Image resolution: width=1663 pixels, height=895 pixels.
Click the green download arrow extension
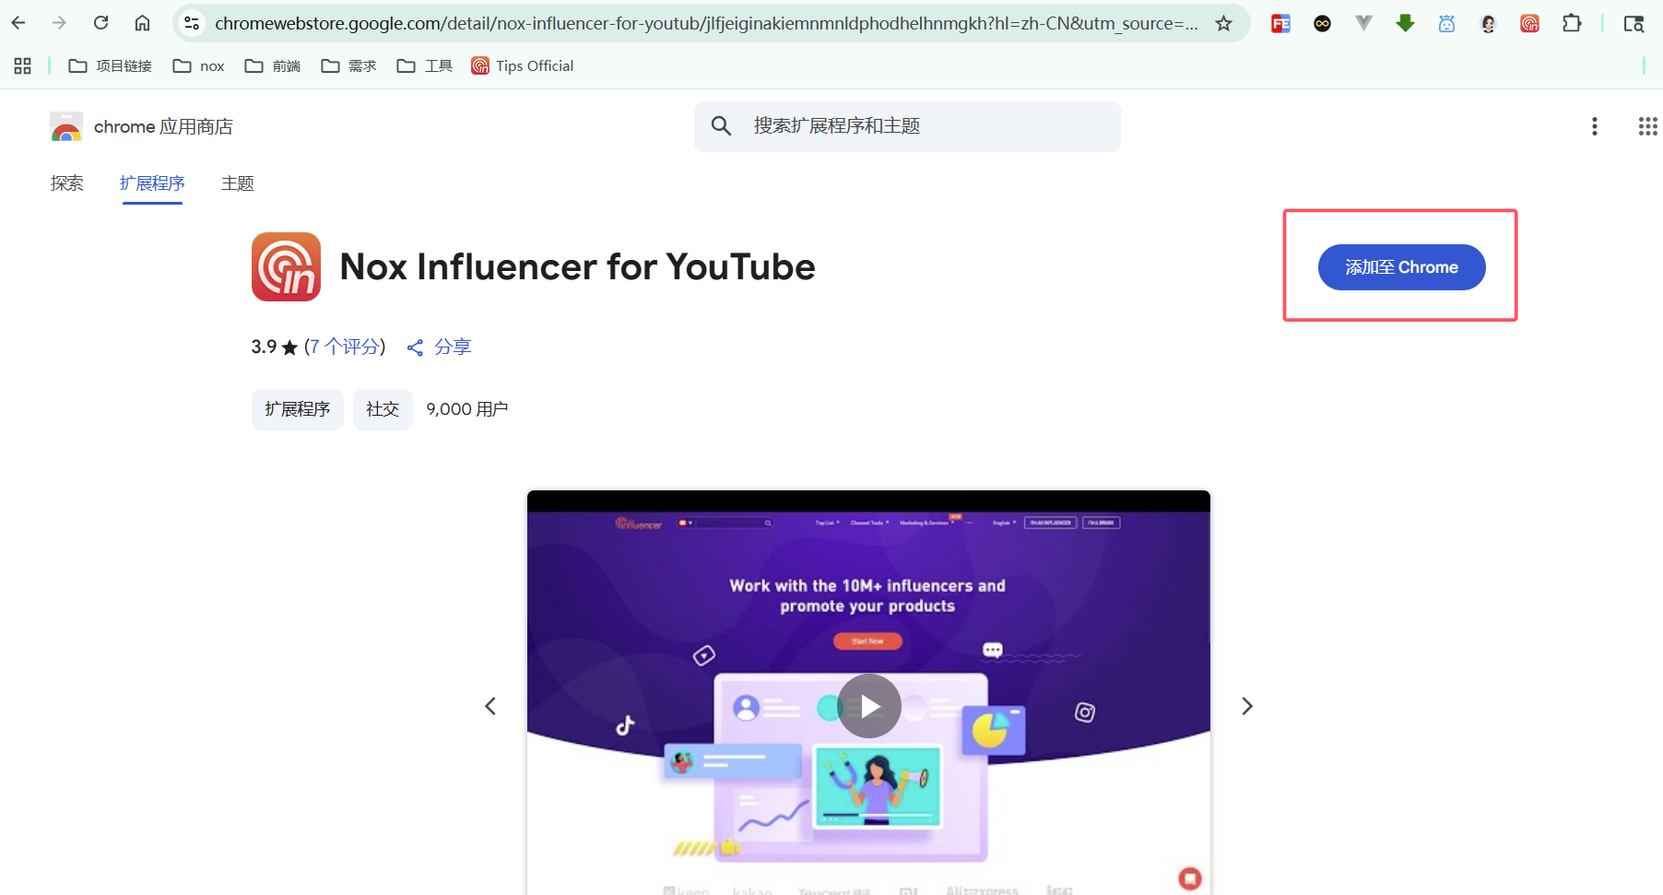pyautogui.click(x=1405, y=24)
